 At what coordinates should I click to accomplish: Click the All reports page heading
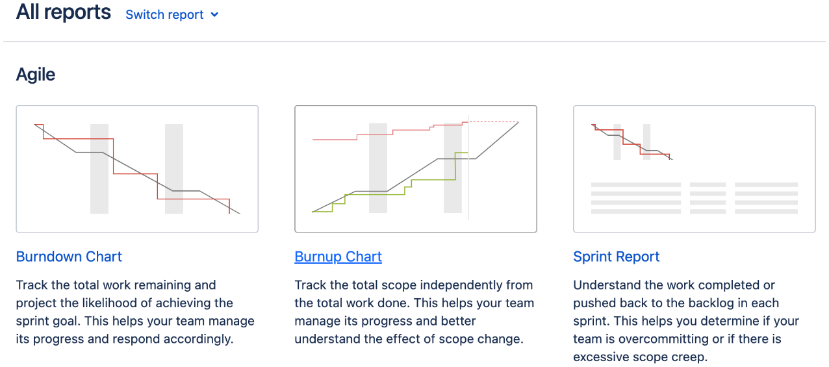pyautogui.click(x=64, y=12)
